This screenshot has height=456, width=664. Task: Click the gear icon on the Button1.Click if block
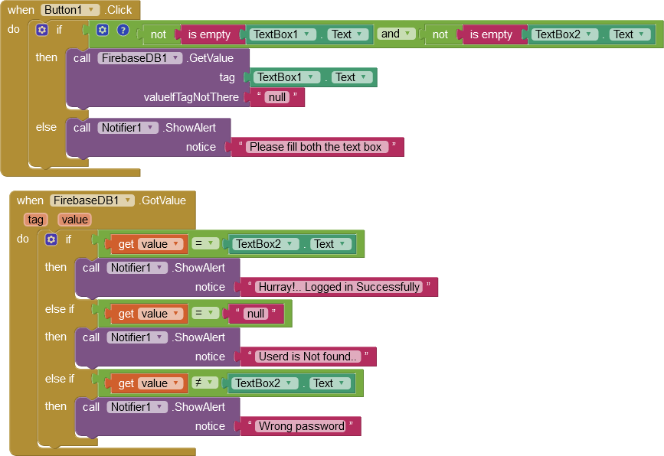tap(42, 31)
